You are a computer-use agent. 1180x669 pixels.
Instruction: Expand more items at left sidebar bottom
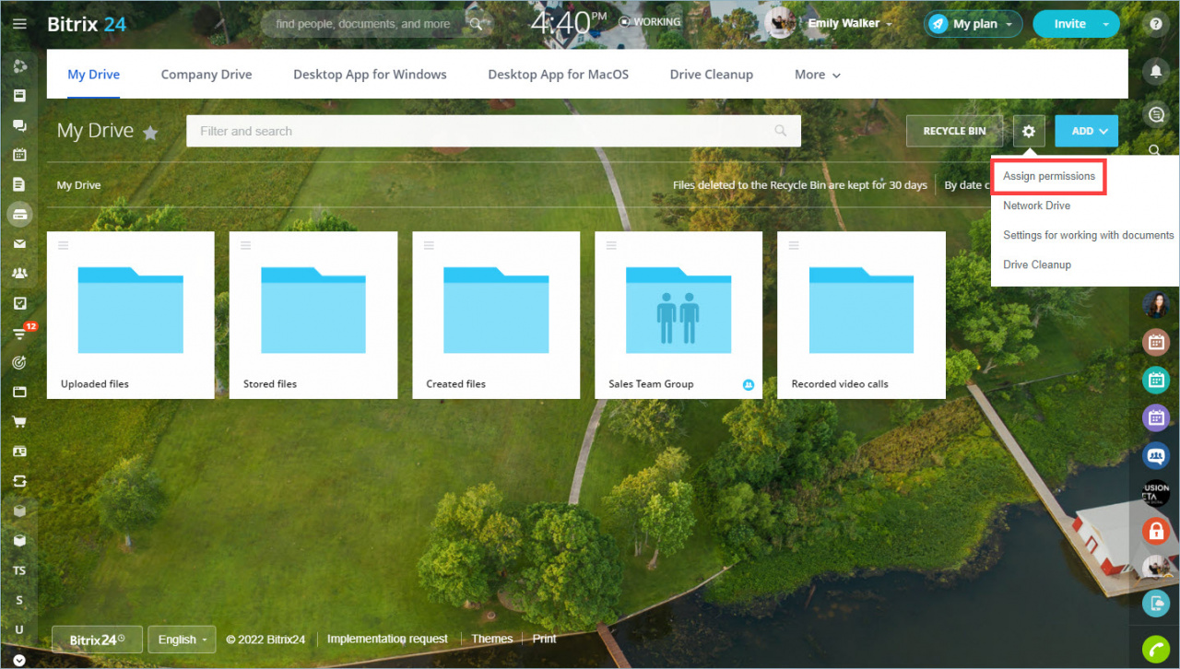(x=19, y=660)
